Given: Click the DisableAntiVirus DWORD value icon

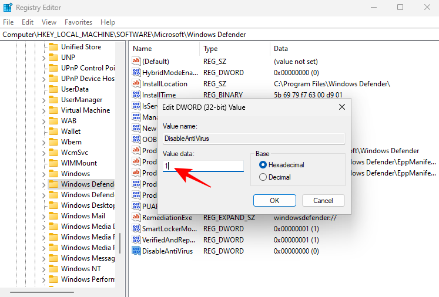Looking at the screenshot, I should (x=136, y=251).
